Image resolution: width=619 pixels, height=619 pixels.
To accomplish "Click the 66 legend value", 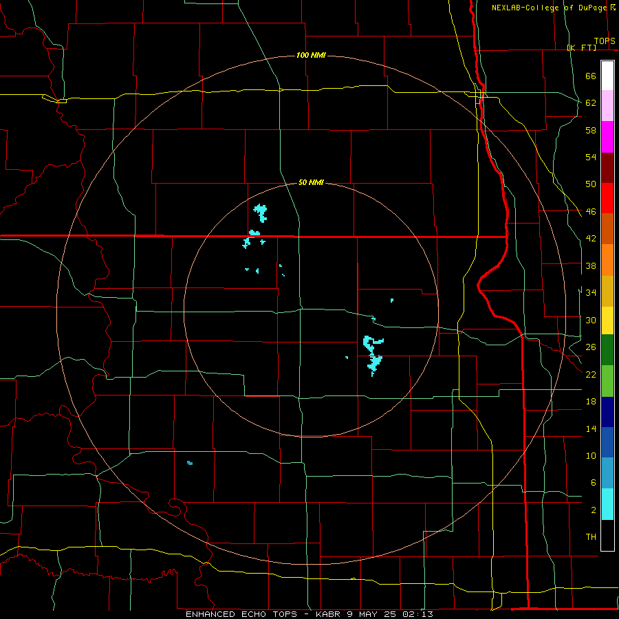I will (x=591, y=76).
